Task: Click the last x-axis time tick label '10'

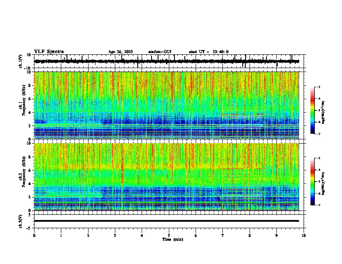Action: pos(304,236)
